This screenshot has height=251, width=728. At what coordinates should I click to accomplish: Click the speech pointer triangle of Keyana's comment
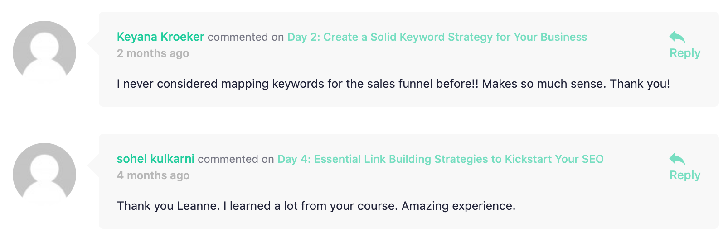(x=93, y=44)
